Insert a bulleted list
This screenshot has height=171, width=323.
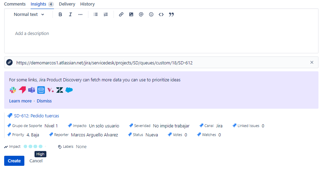click(x=96, y=15)
